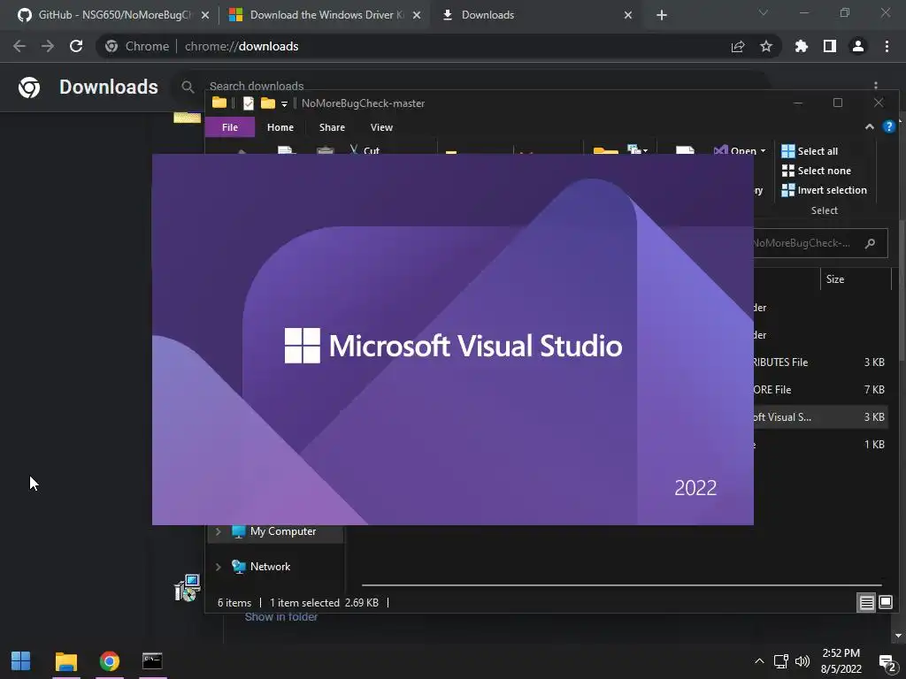906x679 pixels.
Task: Click the Explorer search box magnifier
Action: tap(870, 244)
